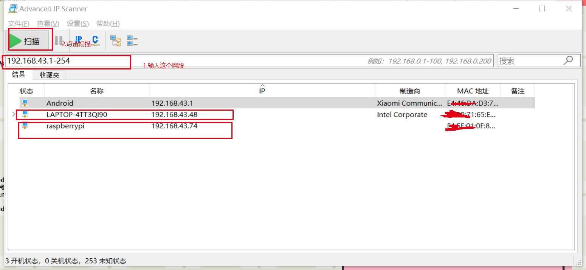Start the scan with the 扫描 button
Screen dimensions: 586x270
tap(28, 41)
